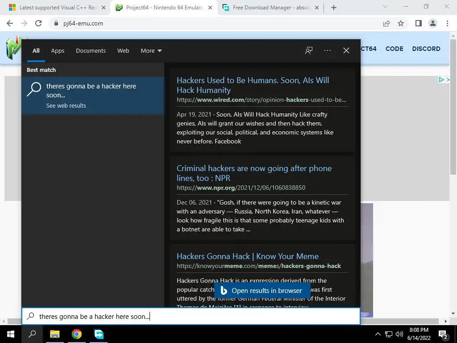
Task: Click the AdChoices icon on the ad
Action: pyautogui.click(x=441, y=79)
